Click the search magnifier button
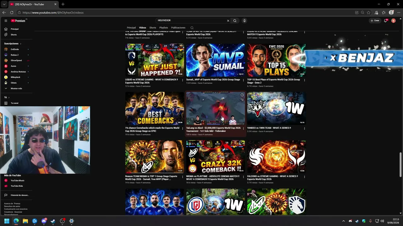The height and width of the screenshot is (226, 403). (235, 21)
